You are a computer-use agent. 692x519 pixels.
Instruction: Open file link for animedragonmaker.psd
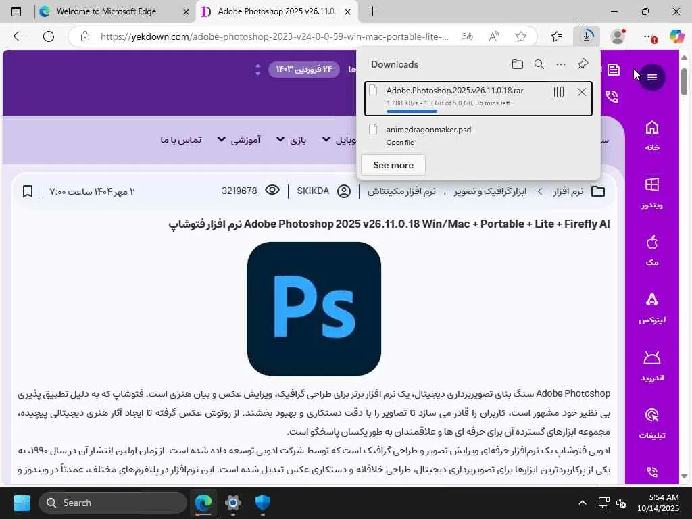coord(400,142)
